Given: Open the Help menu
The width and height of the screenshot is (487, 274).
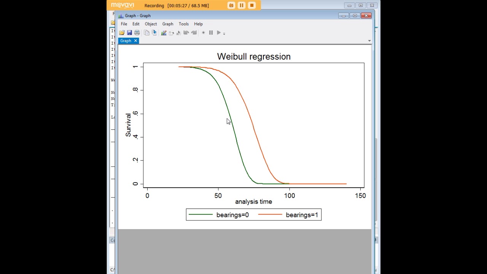Looking at the screenshot, I should point(198,24).
